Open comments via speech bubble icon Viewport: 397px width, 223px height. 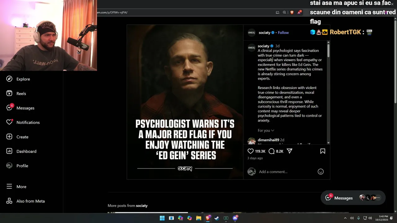coord(272,151)
